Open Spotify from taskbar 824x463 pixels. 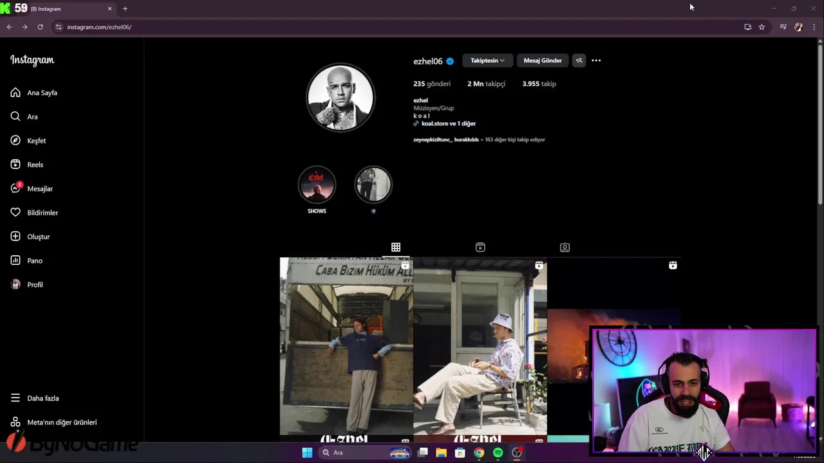(498, 453)
